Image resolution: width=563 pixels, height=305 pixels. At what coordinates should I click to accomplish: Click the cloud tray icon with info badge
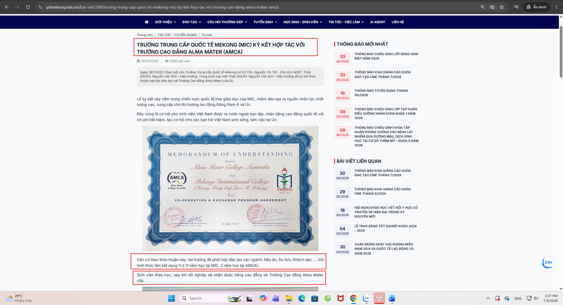click(507, 298)
